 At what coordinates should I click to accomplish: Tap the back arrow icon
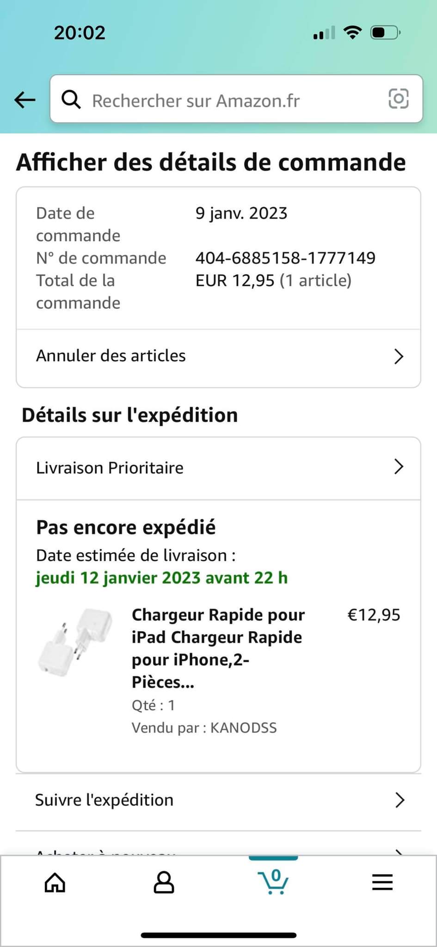tap(25, 99)
